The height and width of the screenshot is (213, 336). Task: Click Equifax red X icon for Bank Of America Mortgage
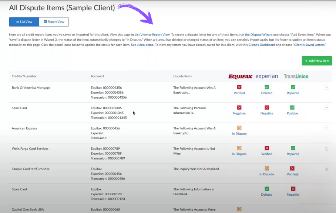pos(239,87)
